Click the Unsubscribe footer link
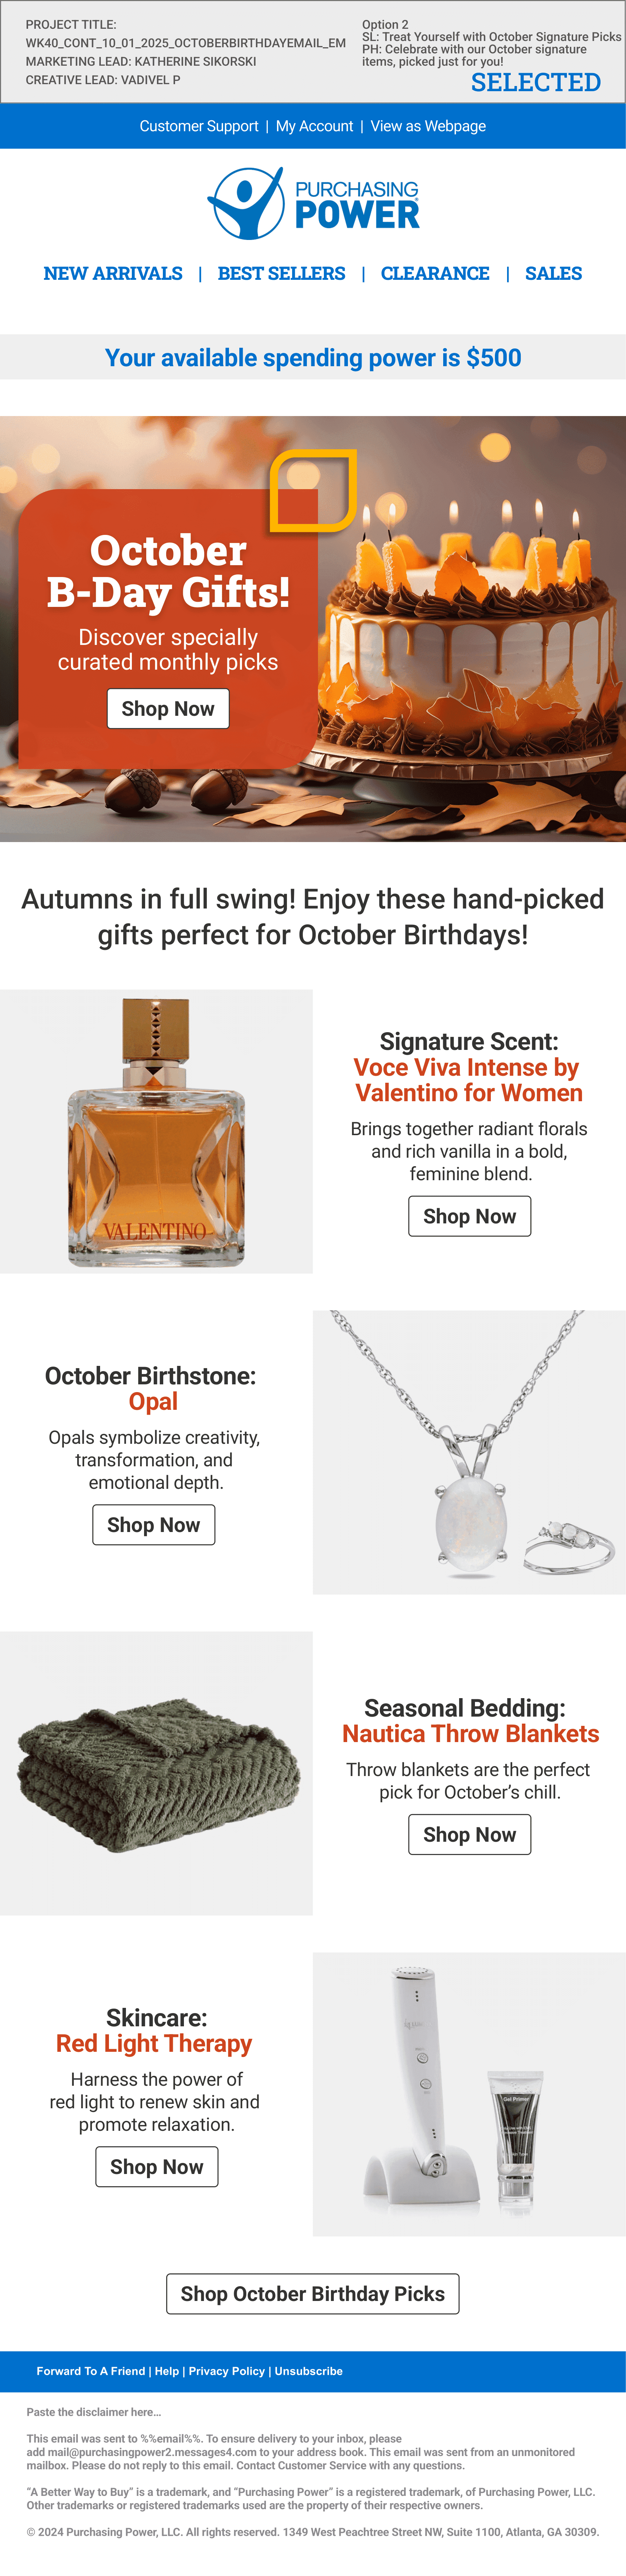 [x=309, y=2371]
